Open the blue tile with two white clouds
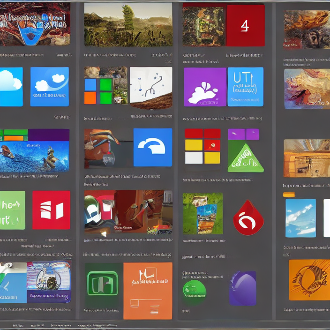The height and width of the screenshot is (330, 330). [50, 87]
